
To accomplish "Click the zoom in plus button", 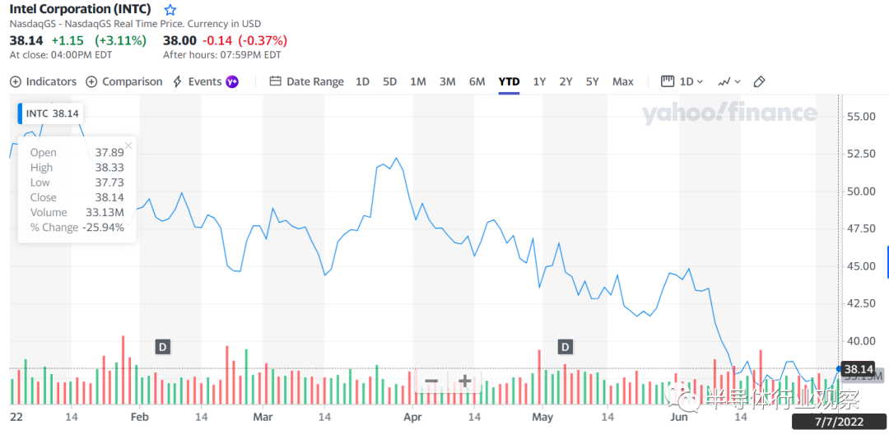I will [x=465, y=381].
